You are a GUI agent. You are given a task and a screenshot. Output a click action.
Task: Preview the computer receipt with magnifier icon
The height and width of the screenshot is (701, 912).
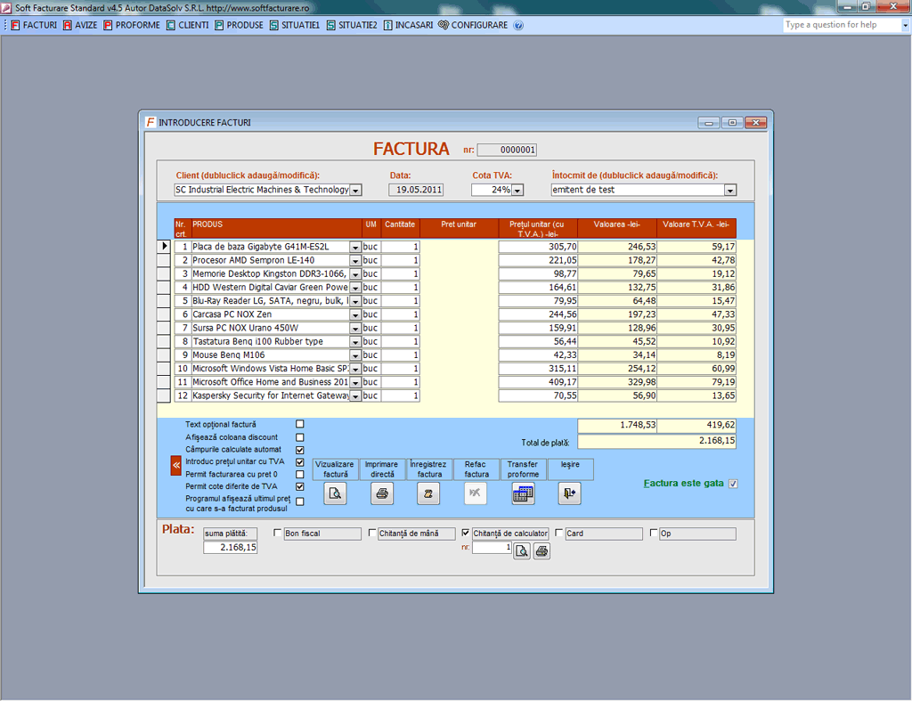tap(522, 550)
